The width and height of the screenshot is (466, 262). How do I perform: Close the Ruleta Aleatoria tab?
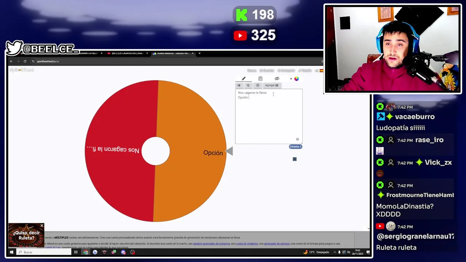tap(193, 53)
